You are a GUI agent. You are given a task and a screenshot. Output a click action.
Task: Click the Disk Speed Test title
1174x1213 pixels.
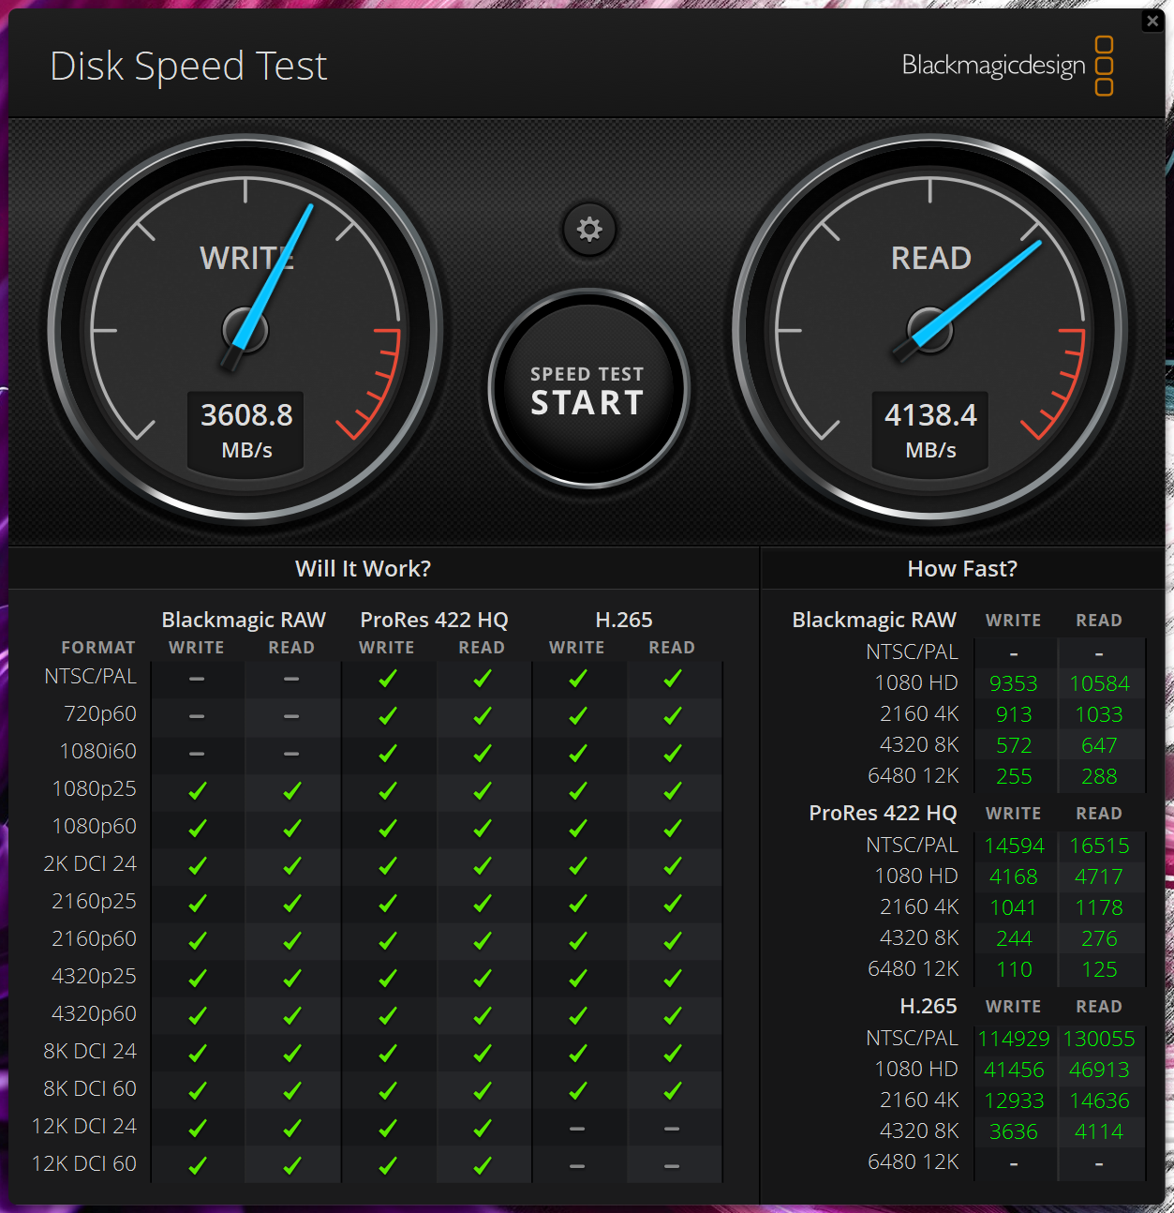(188, 67)
